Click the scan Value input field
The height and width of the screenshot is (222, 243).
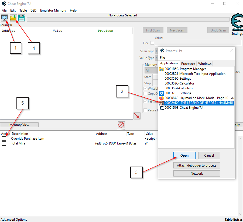point(198,43)
